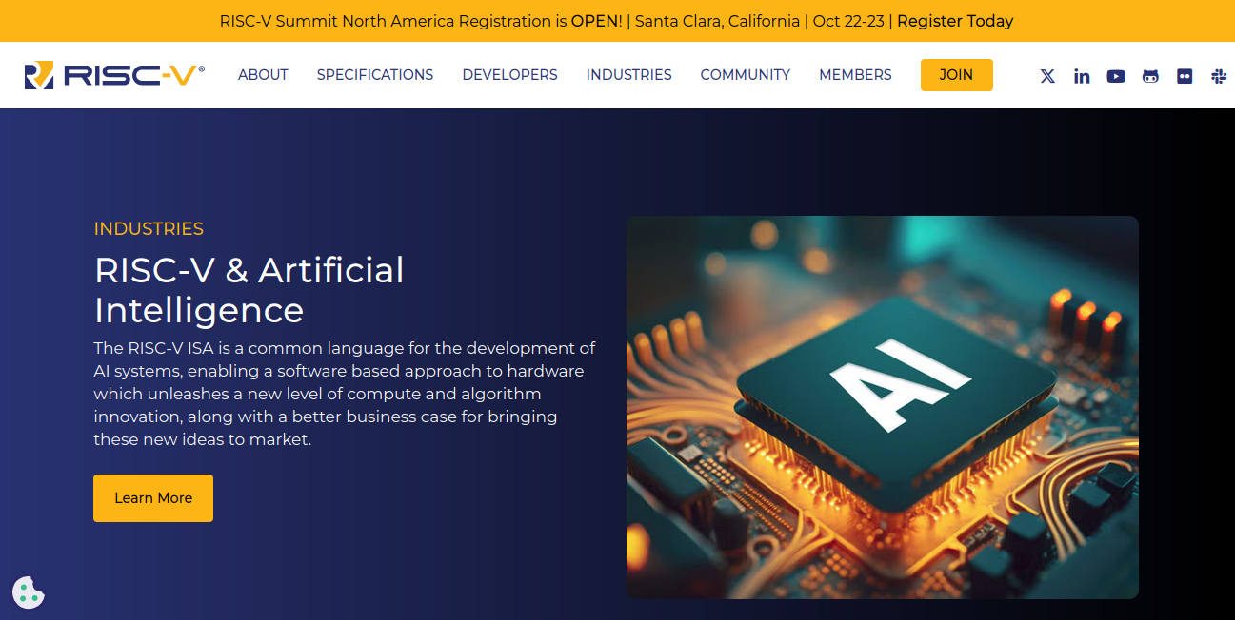Click the AI chip hero image
This screenshot has height=620, width=1235.
point(882,407)
